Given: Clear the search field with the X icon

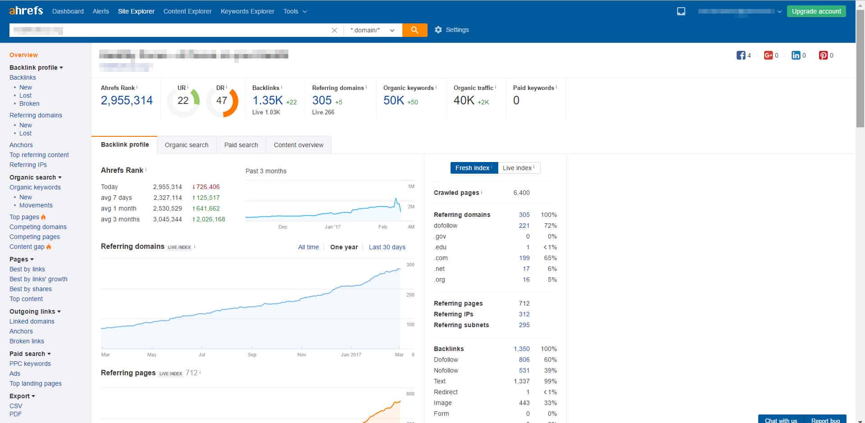Looking at the screenshot, I should [334, 30].
